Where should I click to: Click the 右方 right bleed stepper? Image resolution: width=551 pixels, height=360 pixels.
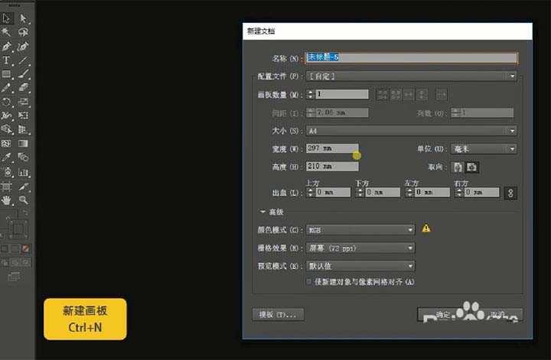[459, 193]
